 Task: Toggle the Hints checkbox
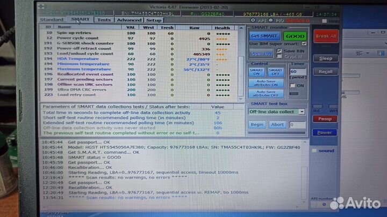(325, 21)
